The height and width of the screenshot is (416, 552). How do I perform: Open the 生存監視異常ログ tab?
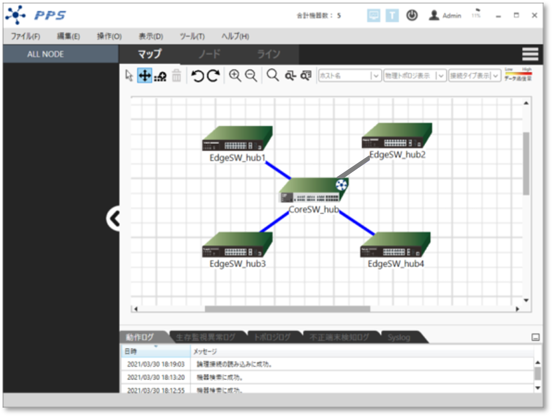206,337
